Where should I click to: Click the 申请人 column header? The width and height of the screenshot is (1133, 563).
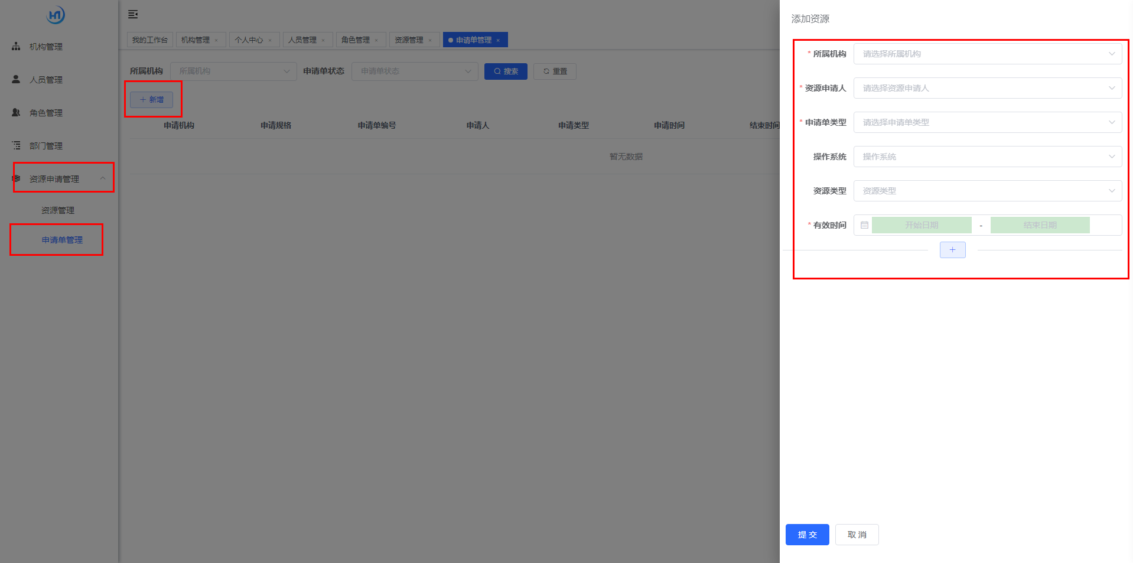(x=478, y=125)
